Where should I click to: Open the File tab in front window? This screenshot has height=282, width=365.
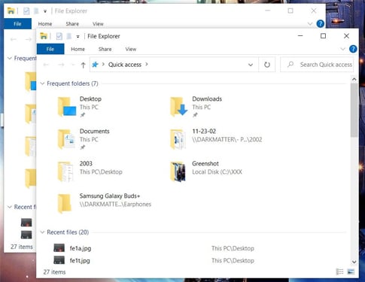pos(50,49)
